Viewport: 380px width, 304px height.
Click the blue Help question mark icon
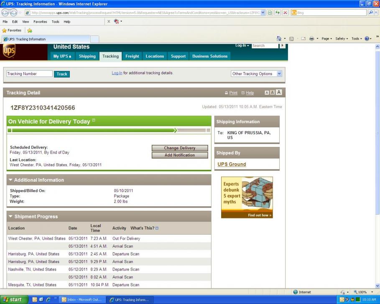tap(367, 38)
